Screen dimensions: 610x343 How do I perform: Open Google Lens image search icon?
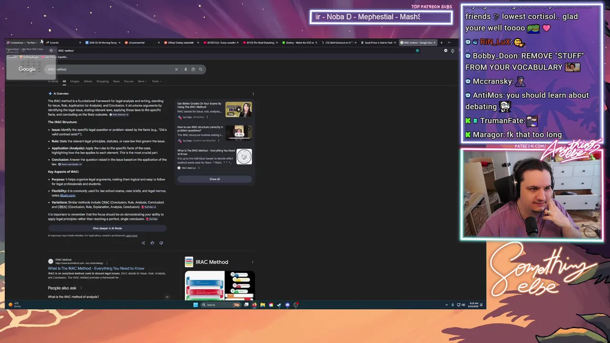click(193, 70)
